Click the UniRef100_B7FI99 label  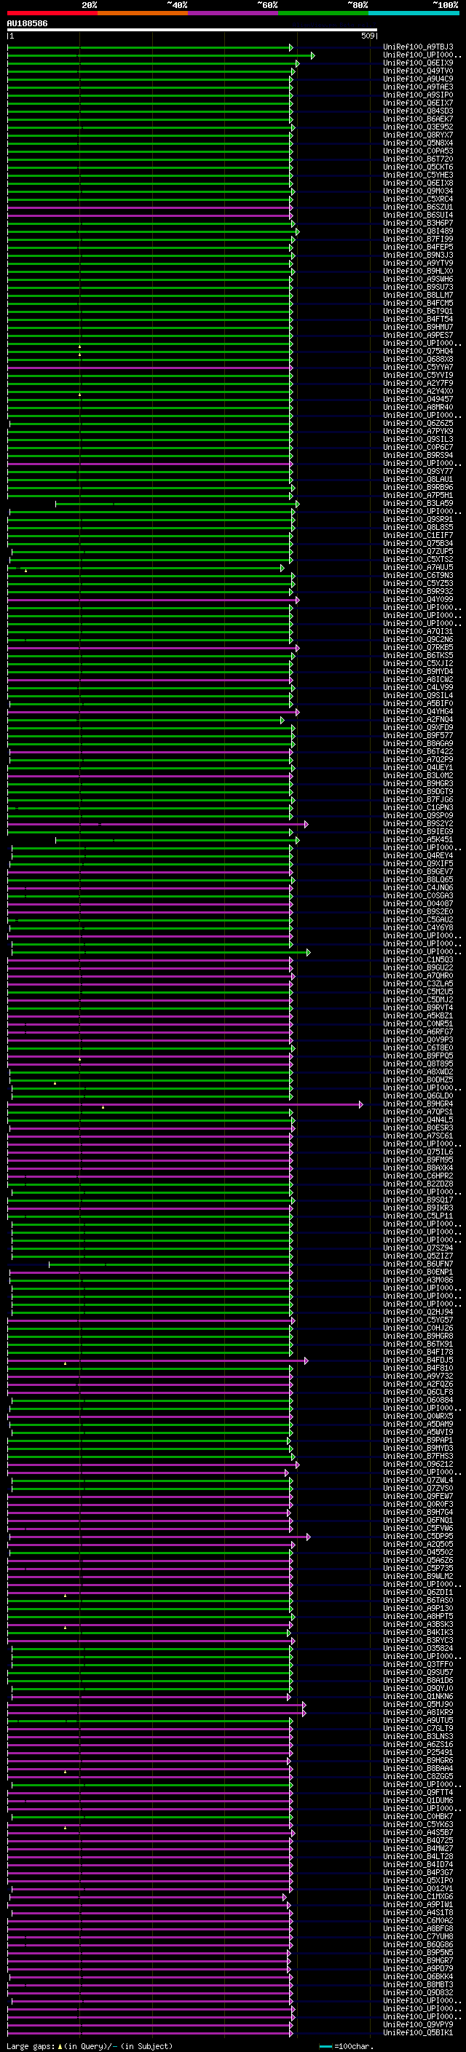(x=418, y=239)
